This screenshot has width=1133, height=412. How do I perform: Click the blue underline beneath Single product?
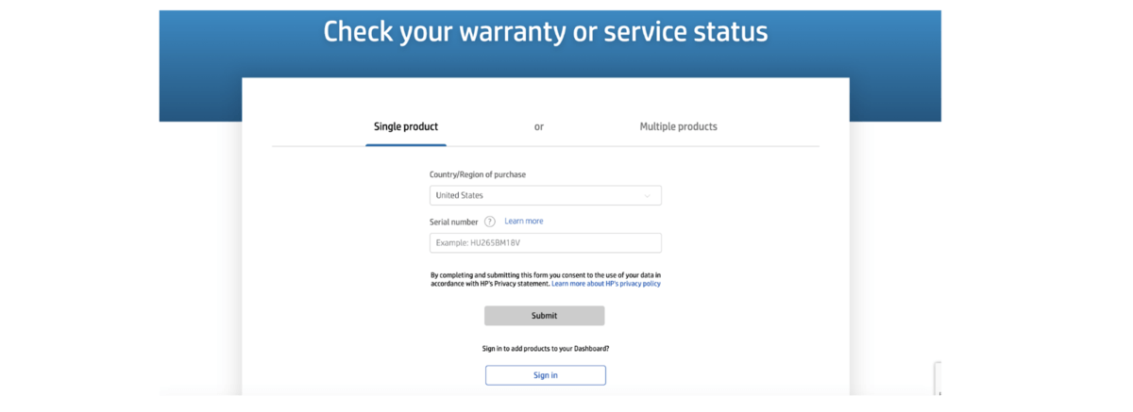click(406, 145)
